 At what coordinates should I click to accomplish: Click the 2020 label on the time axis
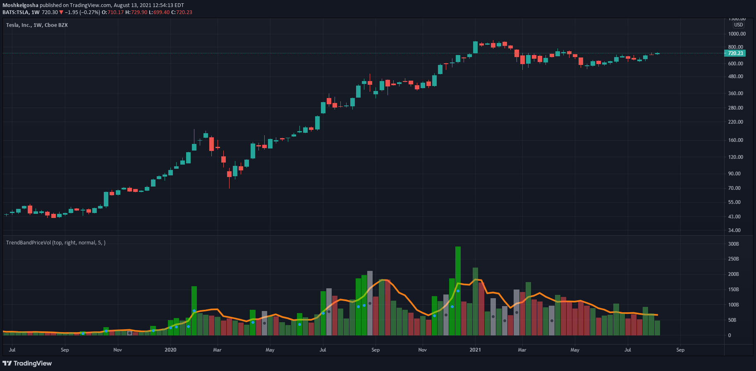pos(170,350)
